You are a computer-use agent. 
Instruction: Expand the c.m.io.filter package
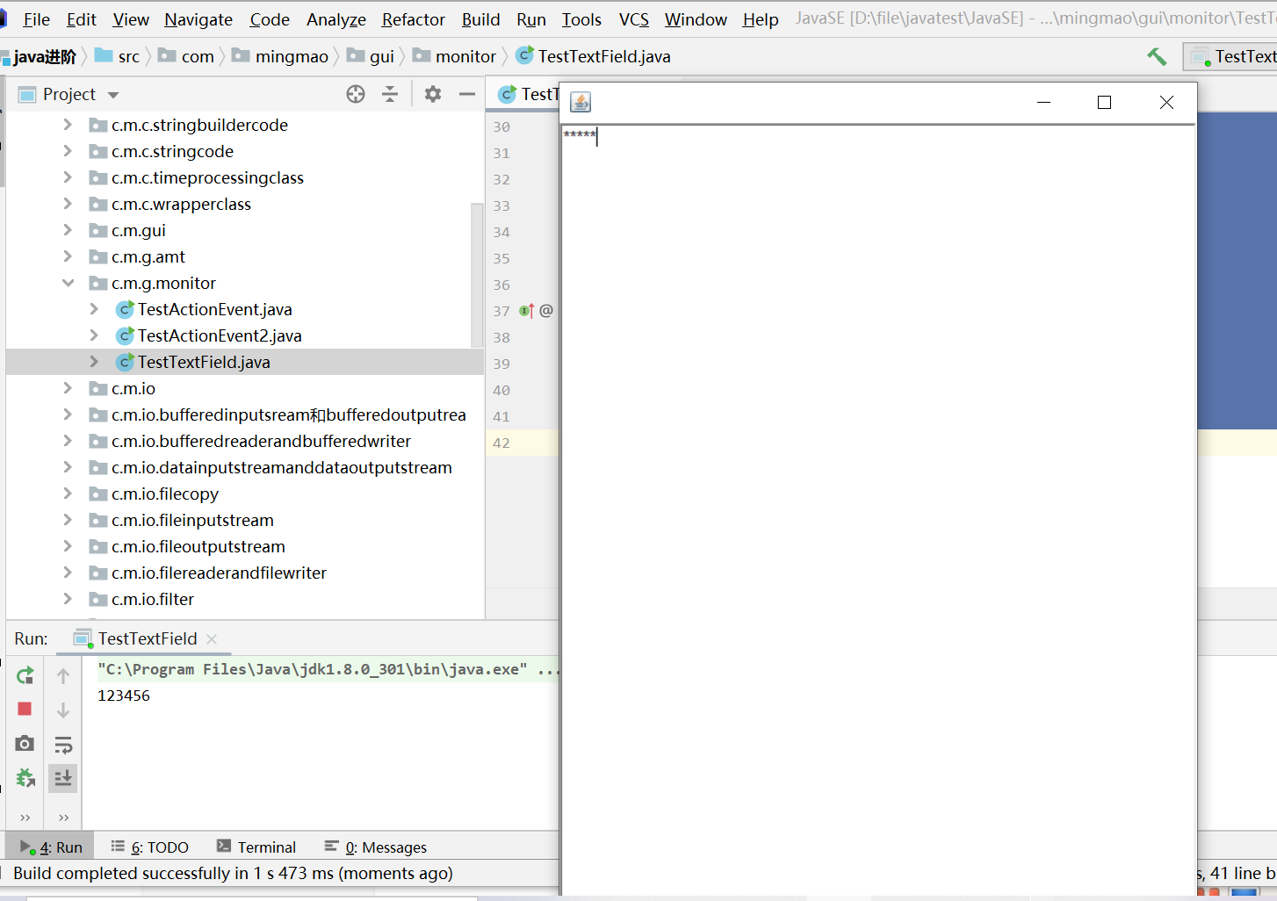coord(68,599)
